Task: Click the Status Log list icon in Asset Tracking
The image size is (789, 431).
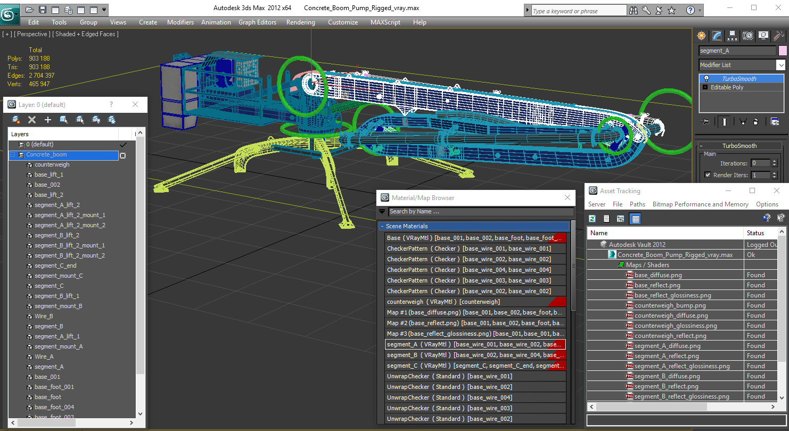Action: tap(606, 218)
